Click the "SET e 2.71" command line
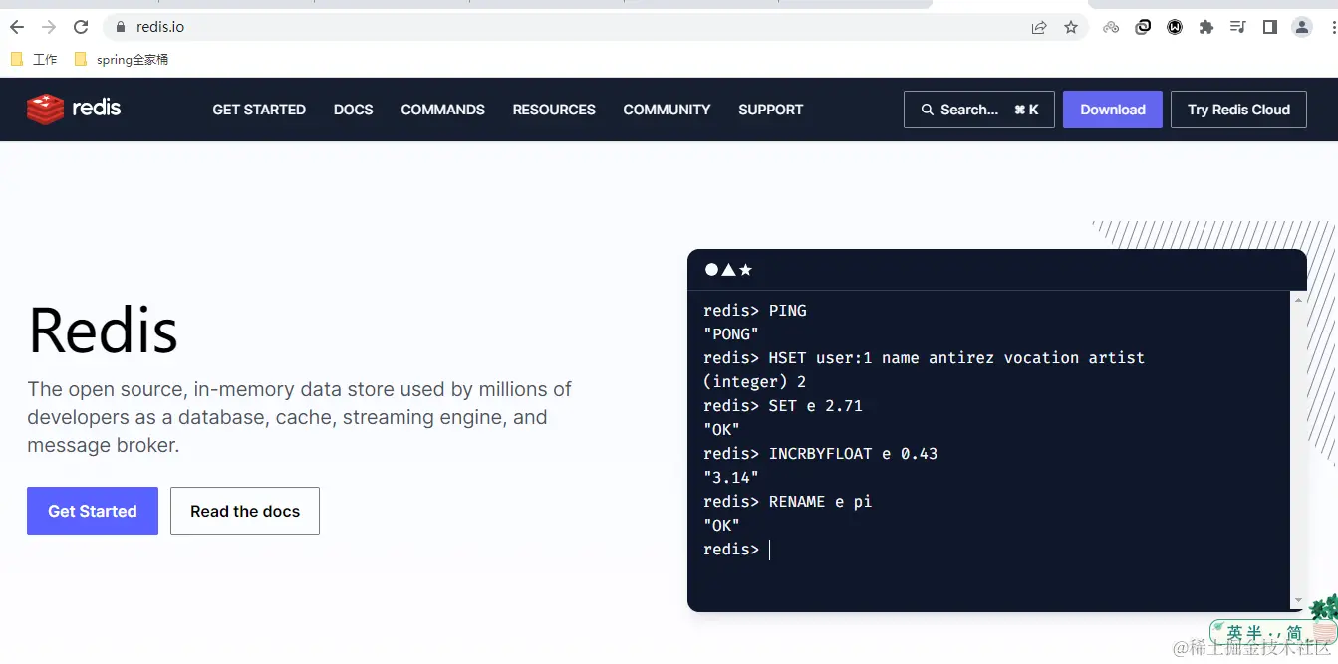This screenshot has width=1338, height=664. (x=783, y=406)
